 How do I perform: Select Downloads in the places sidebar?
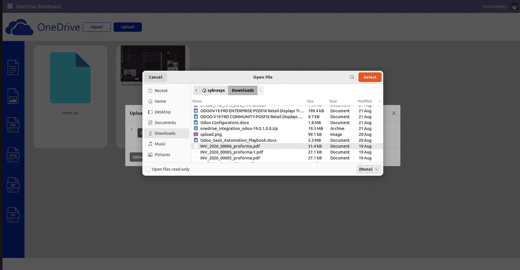pos(167,133)
